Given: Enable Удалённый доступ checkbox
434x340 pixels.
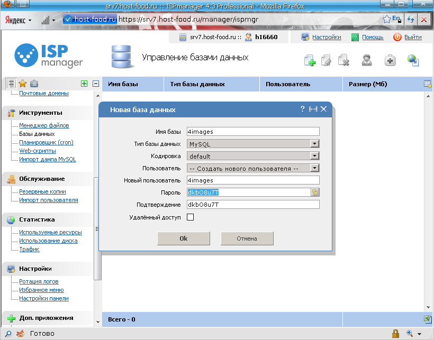Looking at the screenshot, I should 190,217.
